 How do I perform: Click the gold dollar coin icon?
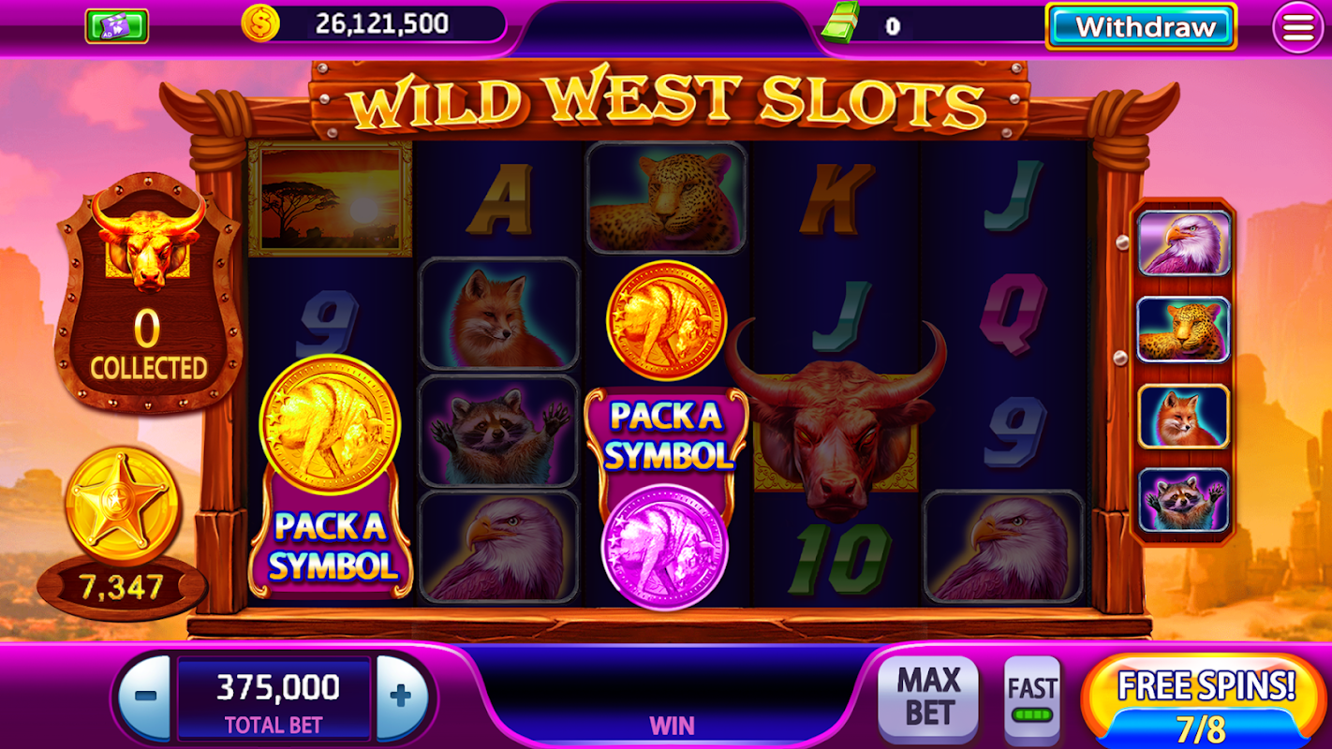260,23
